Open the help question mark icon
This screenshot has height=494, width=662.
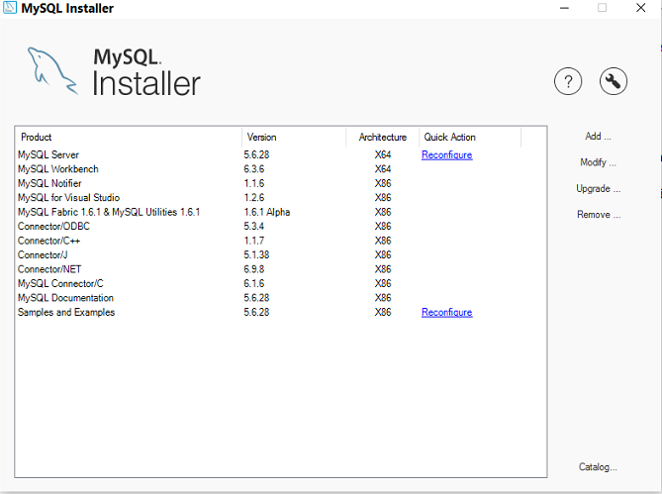[568, 81]
